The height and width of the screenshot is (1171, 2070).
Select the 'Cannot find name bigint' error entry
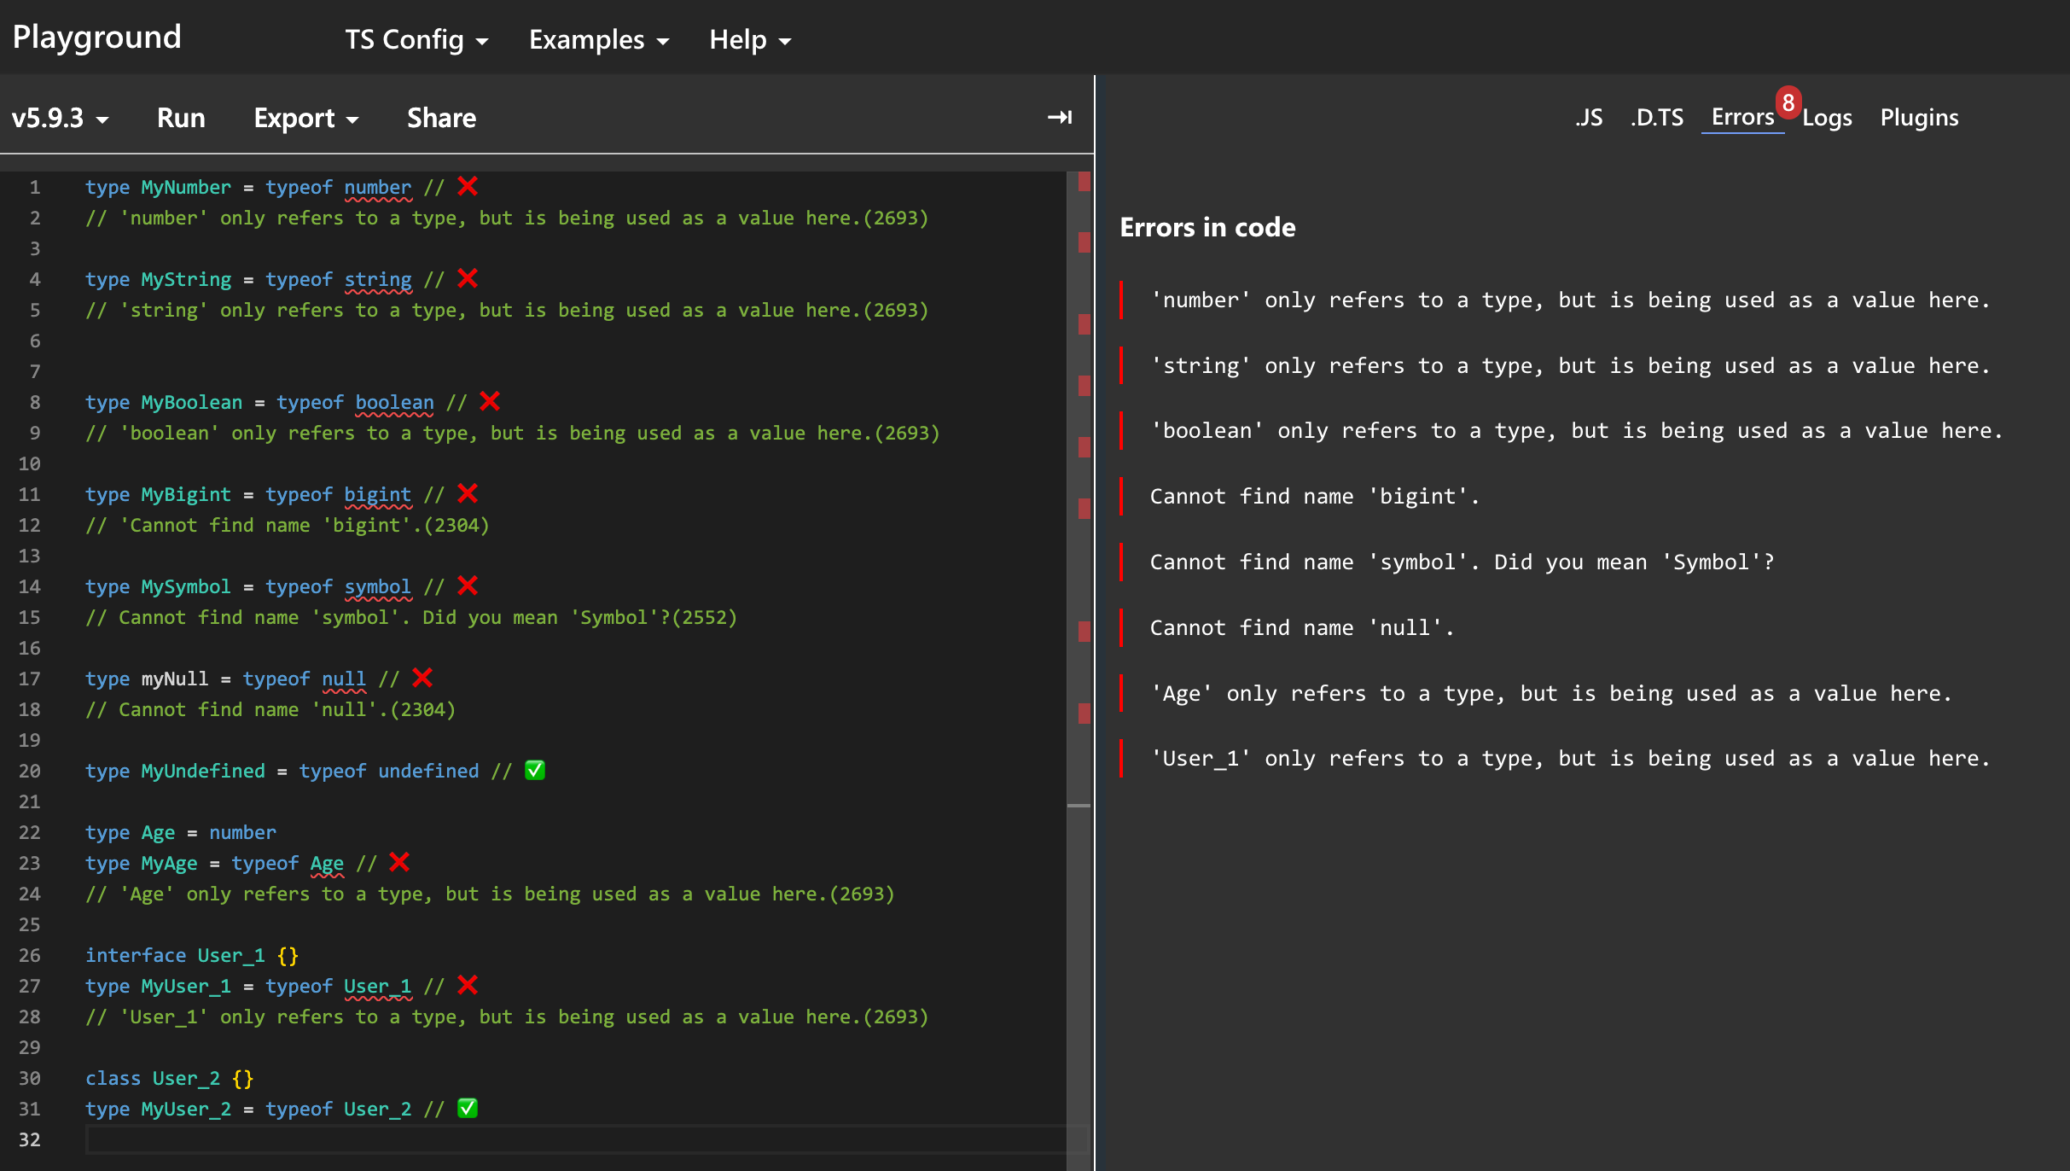point(1314,496)
